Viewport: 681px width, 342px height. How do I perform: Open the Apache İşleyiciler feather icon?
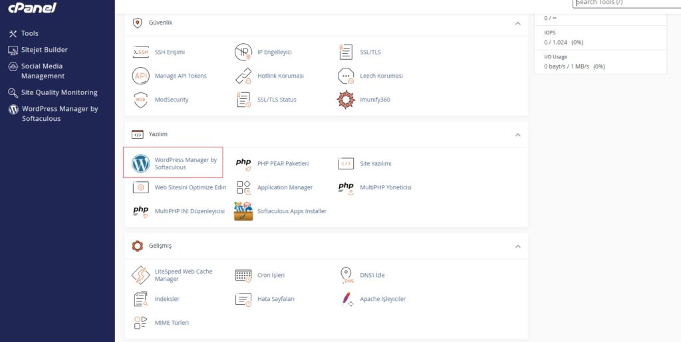[346, 299]
